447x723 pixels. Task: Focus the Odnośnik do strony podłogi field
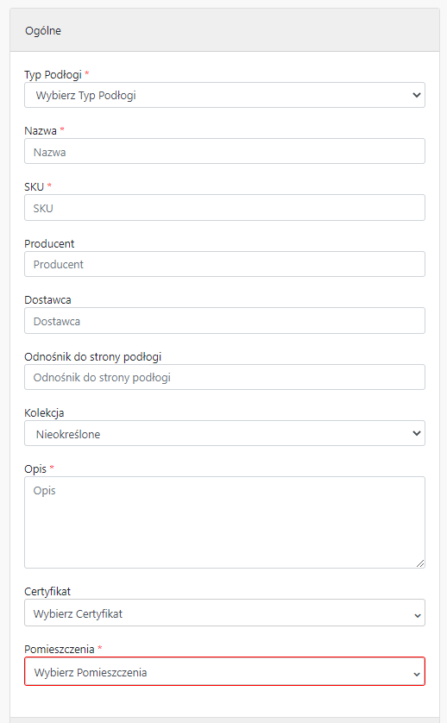coord(224,377)
